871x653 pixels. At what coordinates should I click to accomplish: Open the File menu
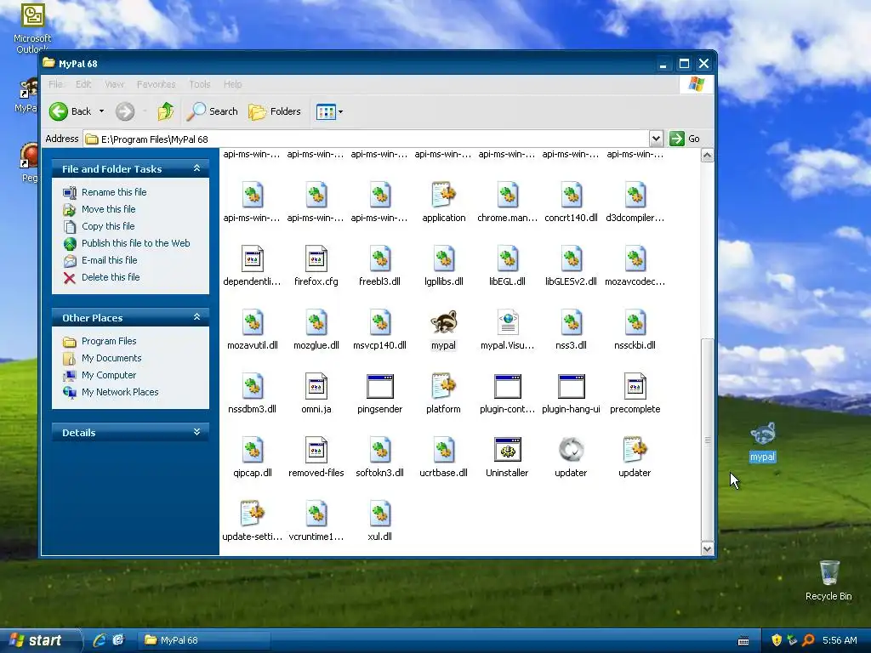[55, 84]
